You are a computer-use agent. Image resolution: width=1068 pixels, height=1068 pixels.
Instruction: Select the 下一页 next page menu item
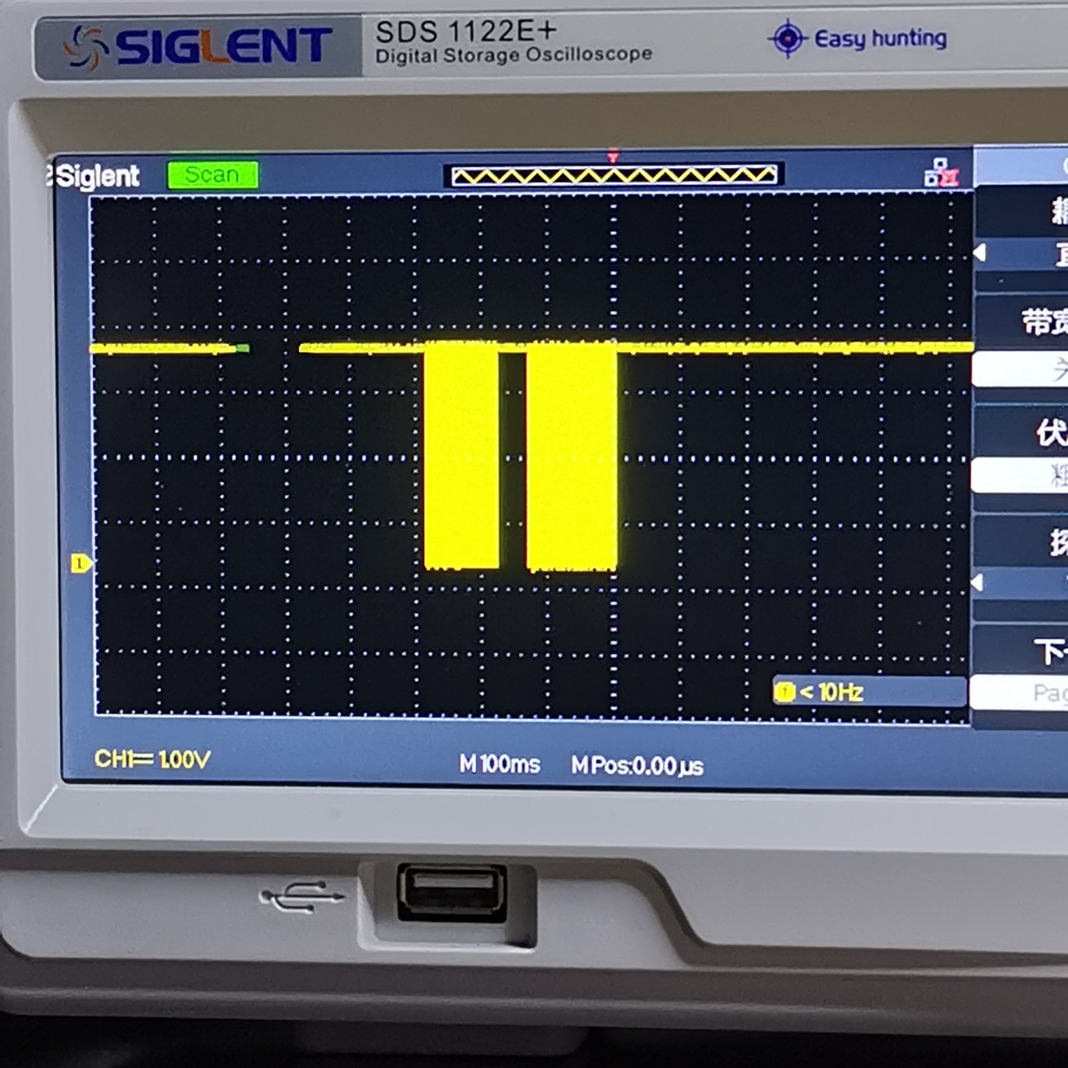(x=1051, y=650)
